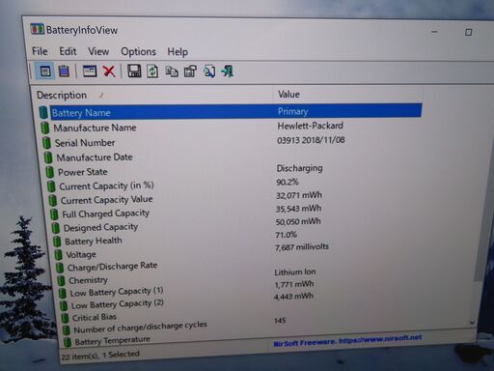
Task: Click the red X delete icon
Action: (x=109, y=71)
